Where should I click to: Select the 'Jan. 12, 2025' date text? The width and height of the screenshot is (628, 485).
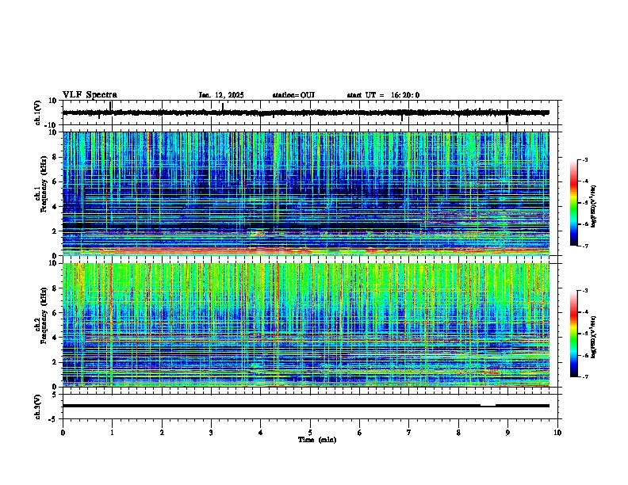(x=221, y=95)
